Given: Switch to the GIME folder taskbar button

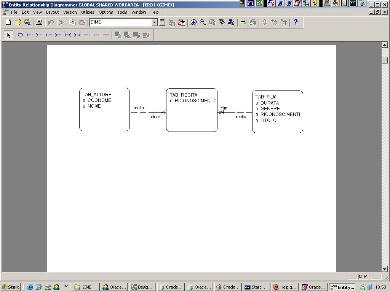Looking at the screenshot, I should coord(86,287).
